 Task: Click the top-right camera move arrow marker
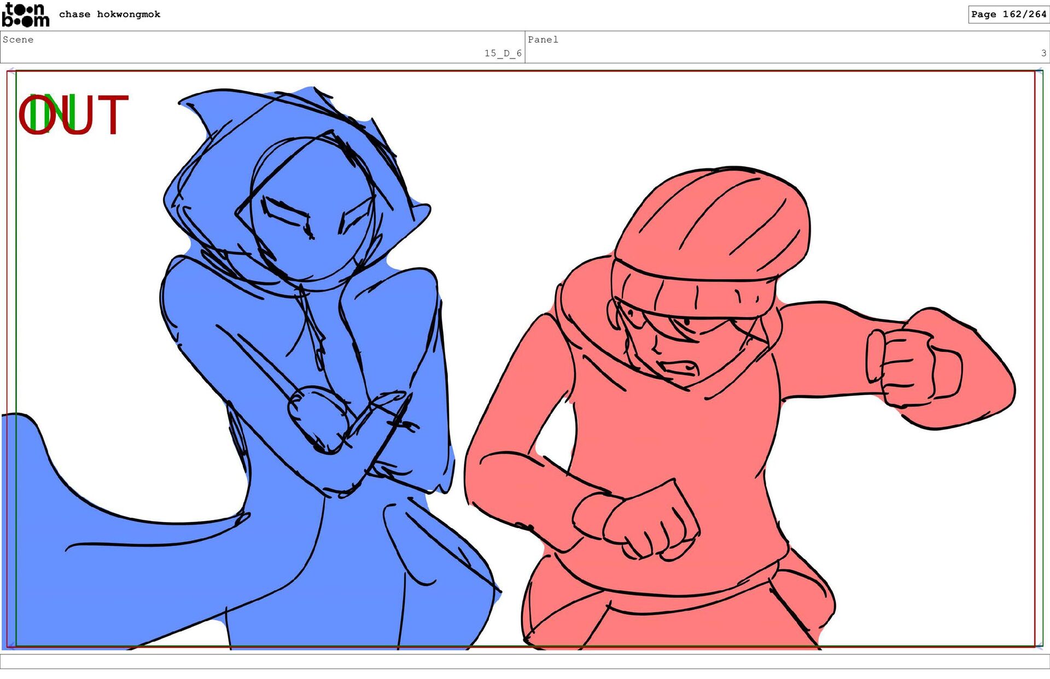[1039, 71]
